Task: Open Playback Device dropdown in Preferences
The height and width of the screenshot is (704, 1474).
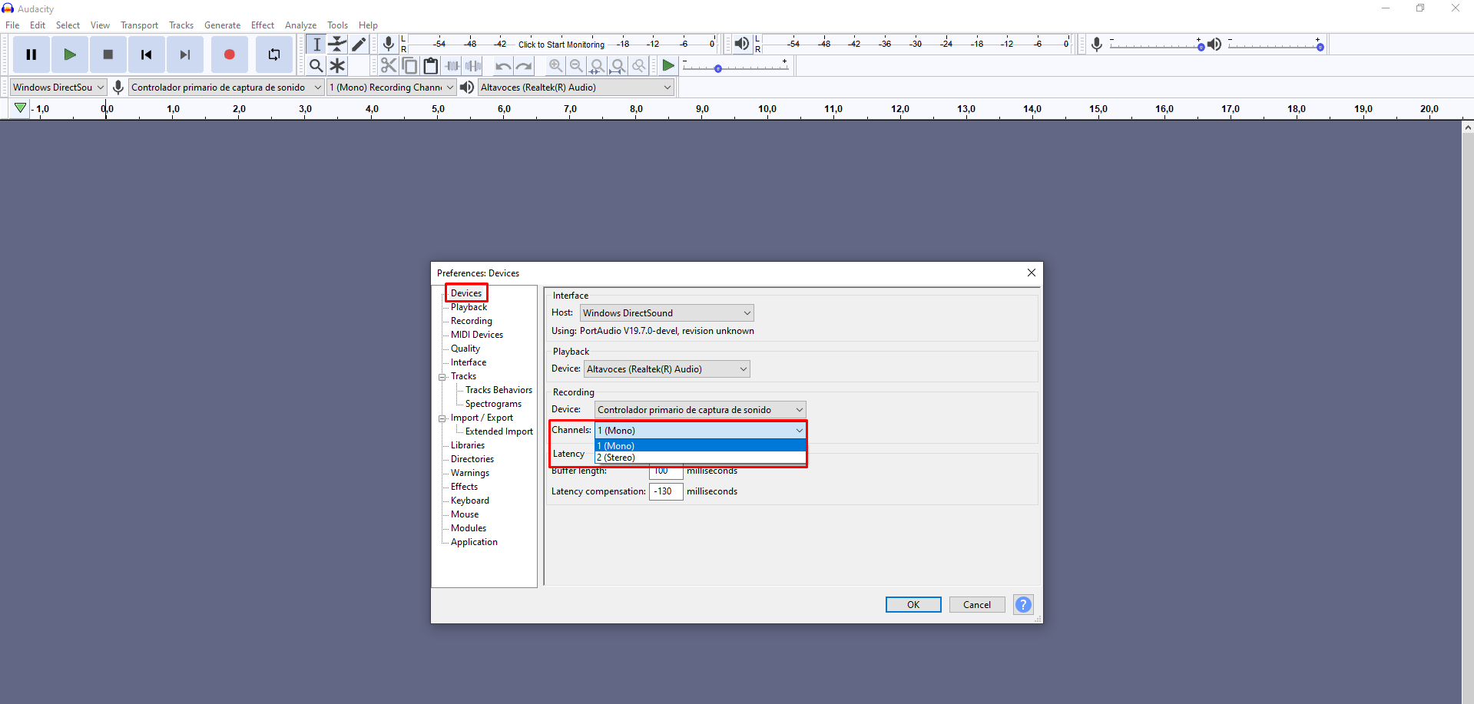Action: pos(667,369)
